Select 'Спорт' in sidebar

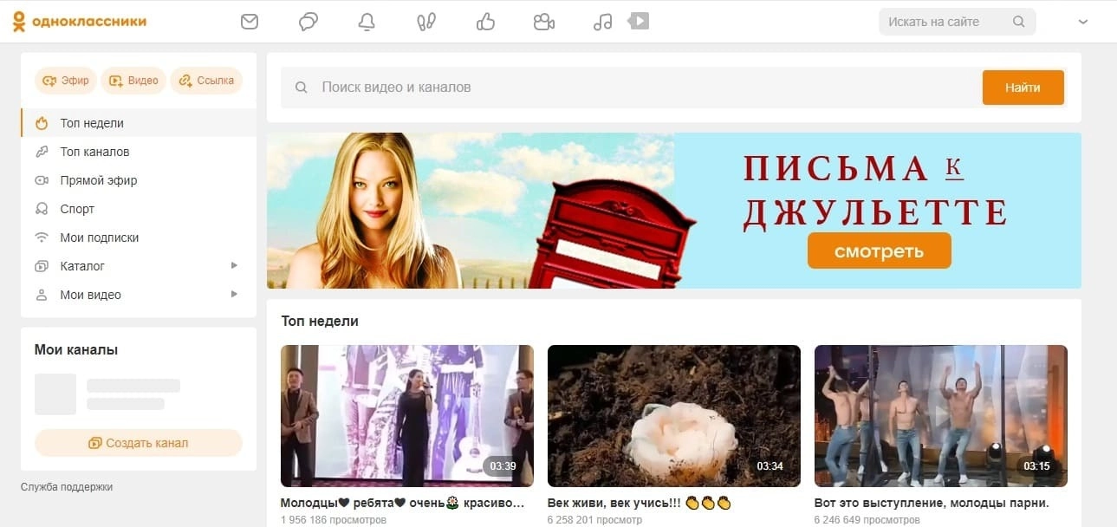click(139, 209)
